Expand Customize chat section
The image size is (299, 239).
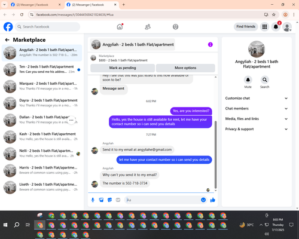[257, 98]
